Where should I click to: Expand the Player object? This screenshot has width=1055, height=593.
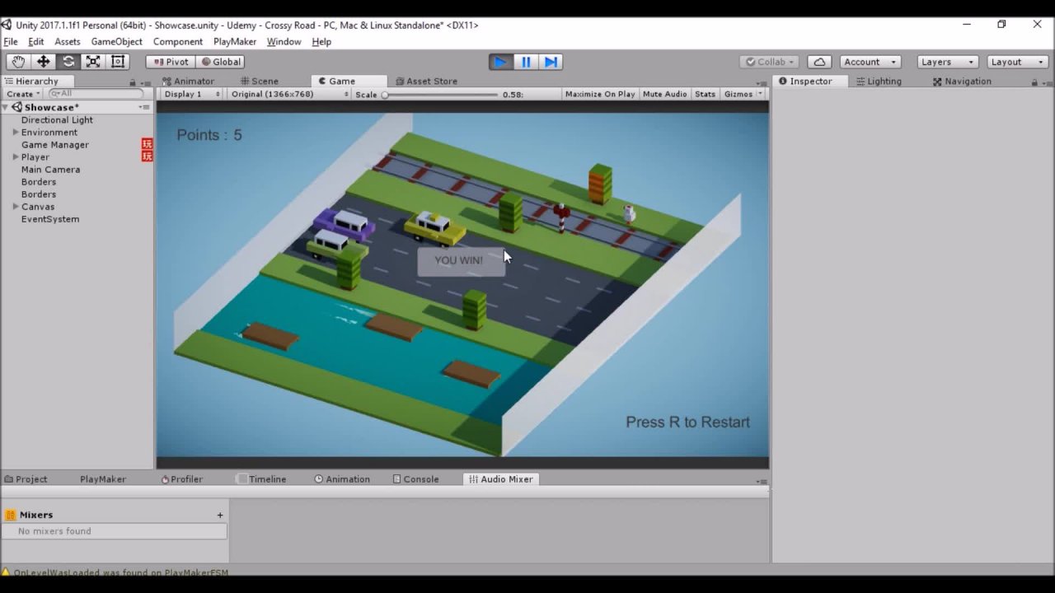tap(16, 156)
